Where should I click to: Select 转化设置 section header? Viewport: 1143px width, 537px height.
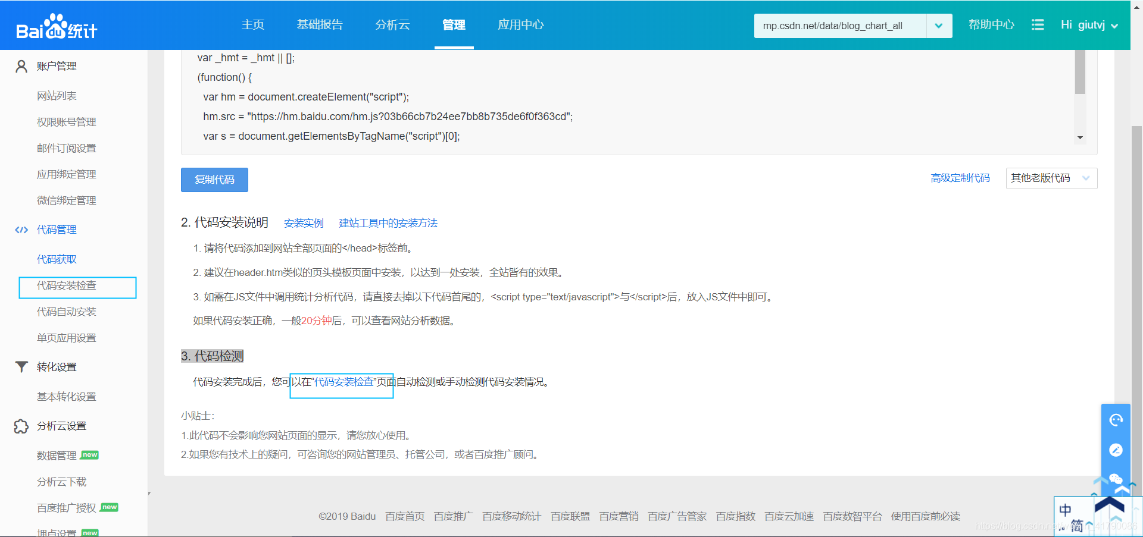click(x=57, y=367)
